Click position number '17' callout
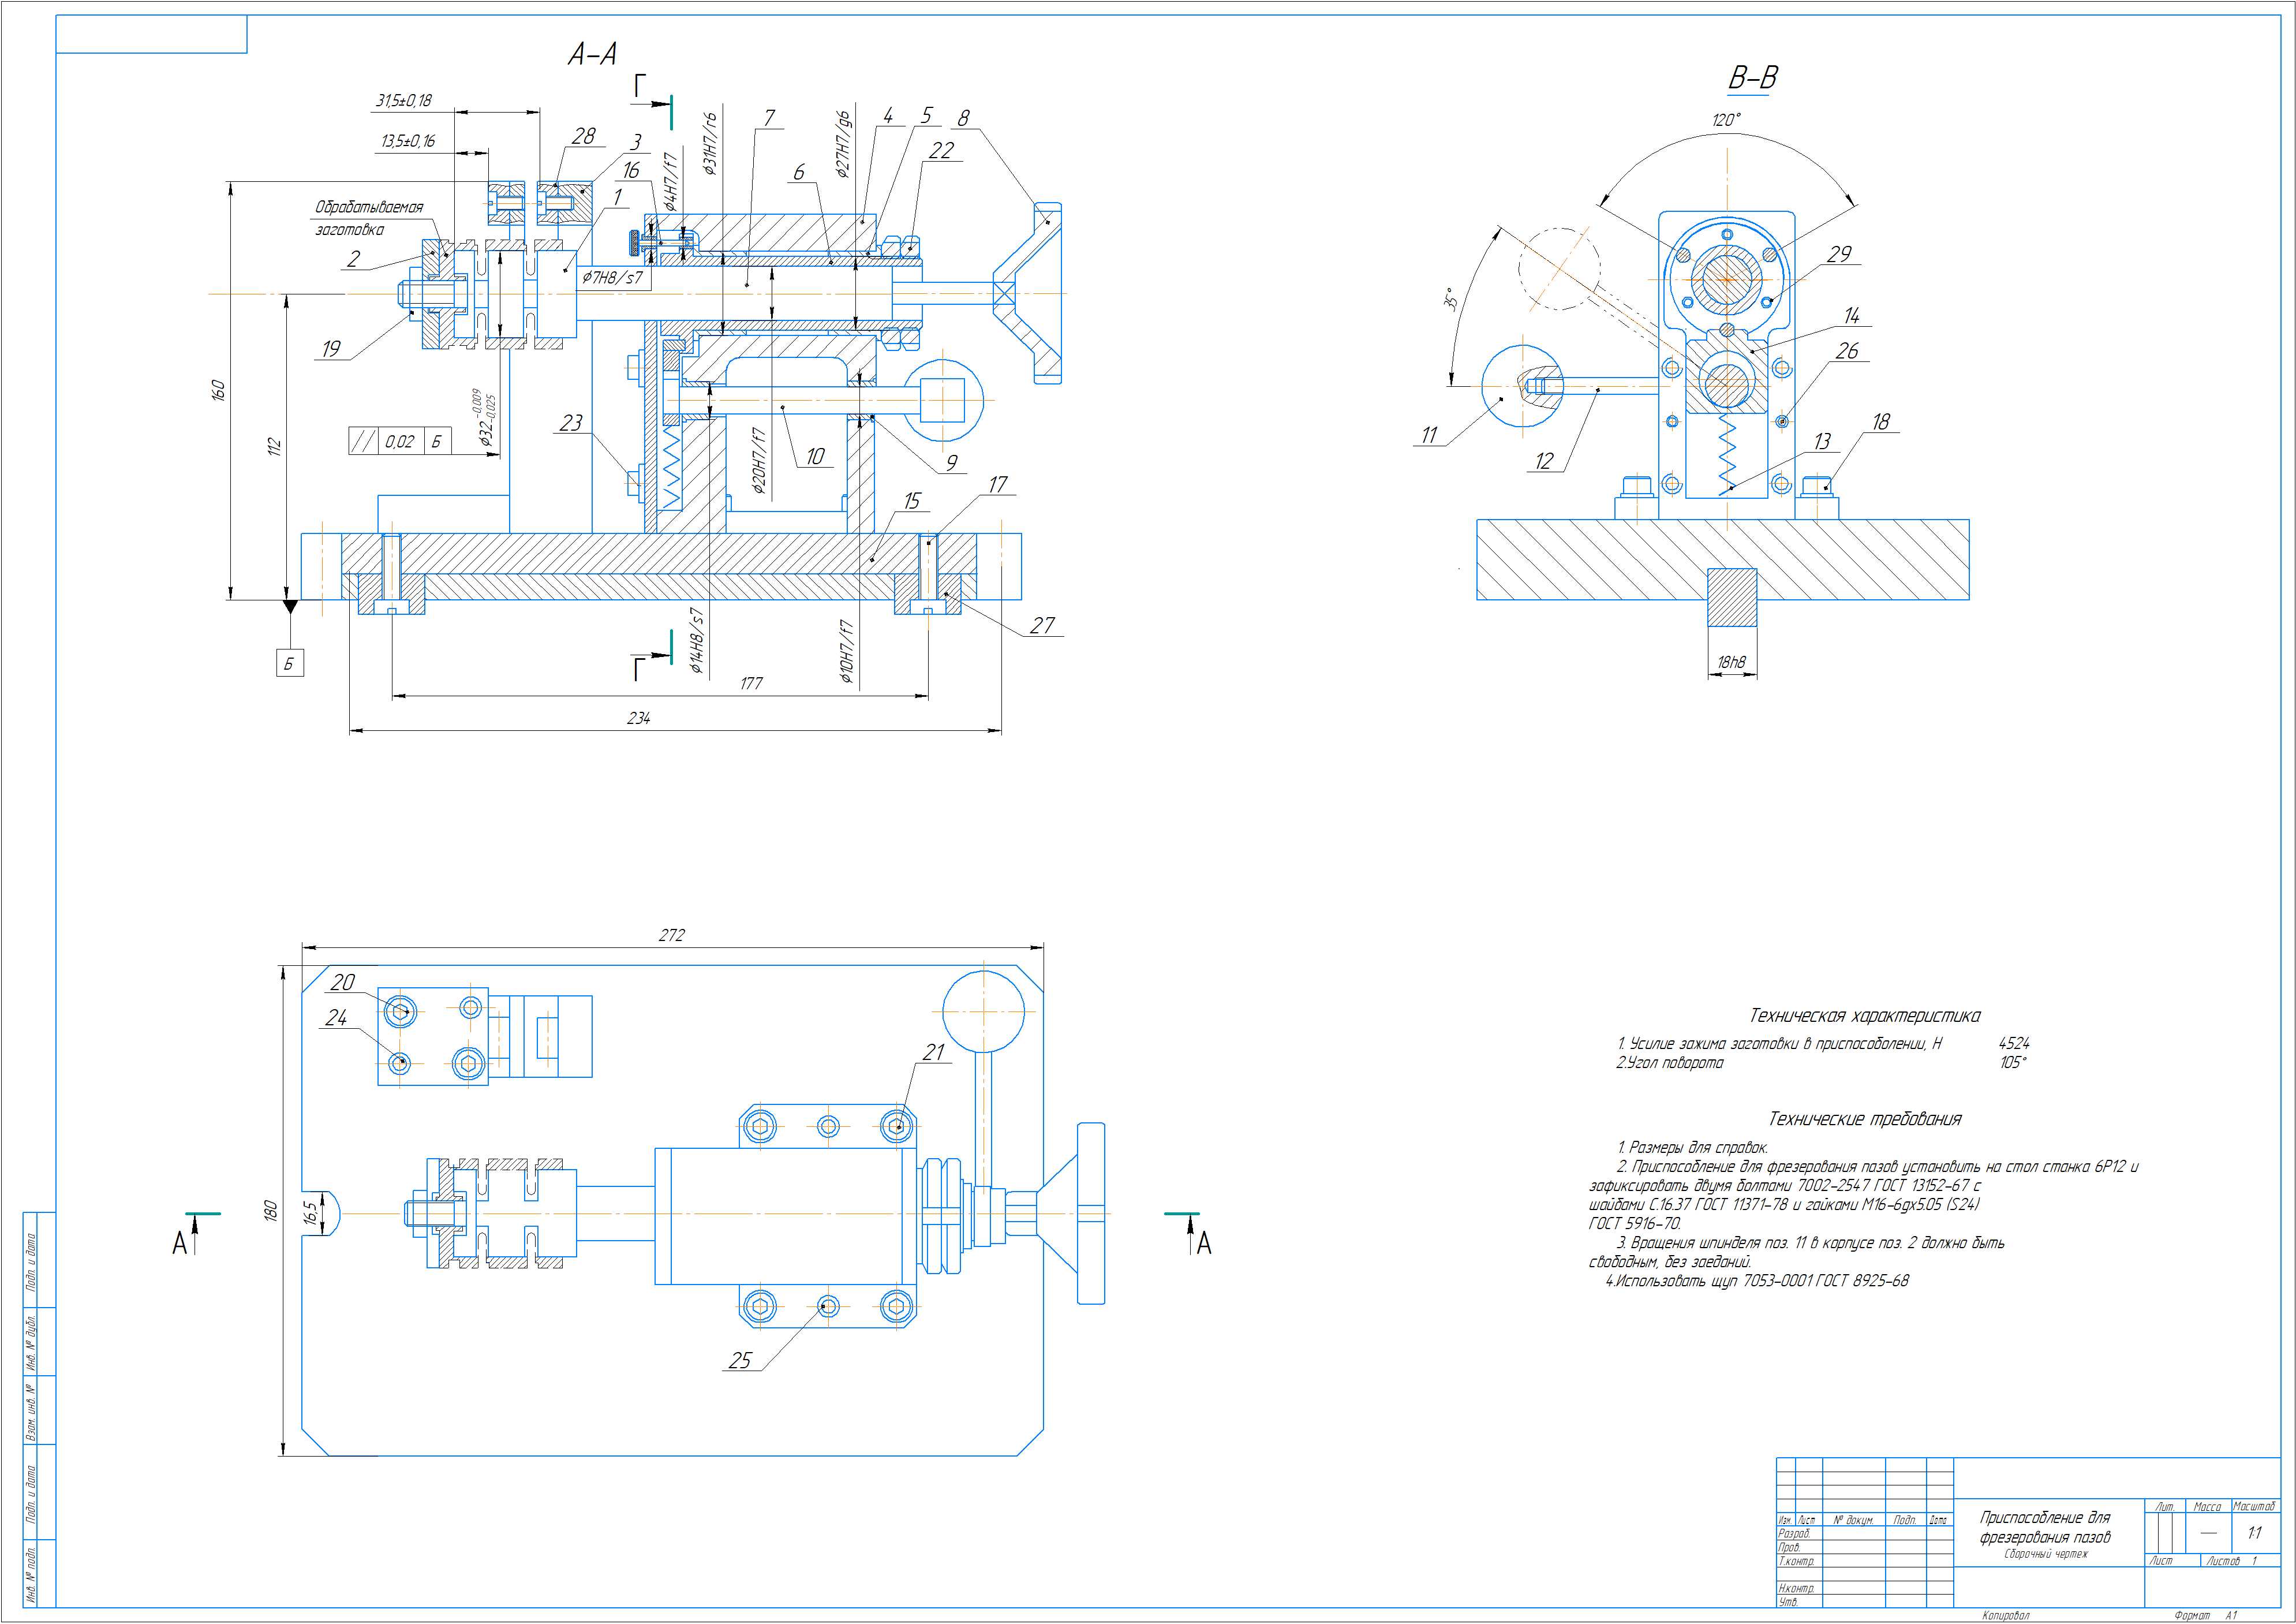Screen dimensions: 2296x1624 [x=998, y=485]
